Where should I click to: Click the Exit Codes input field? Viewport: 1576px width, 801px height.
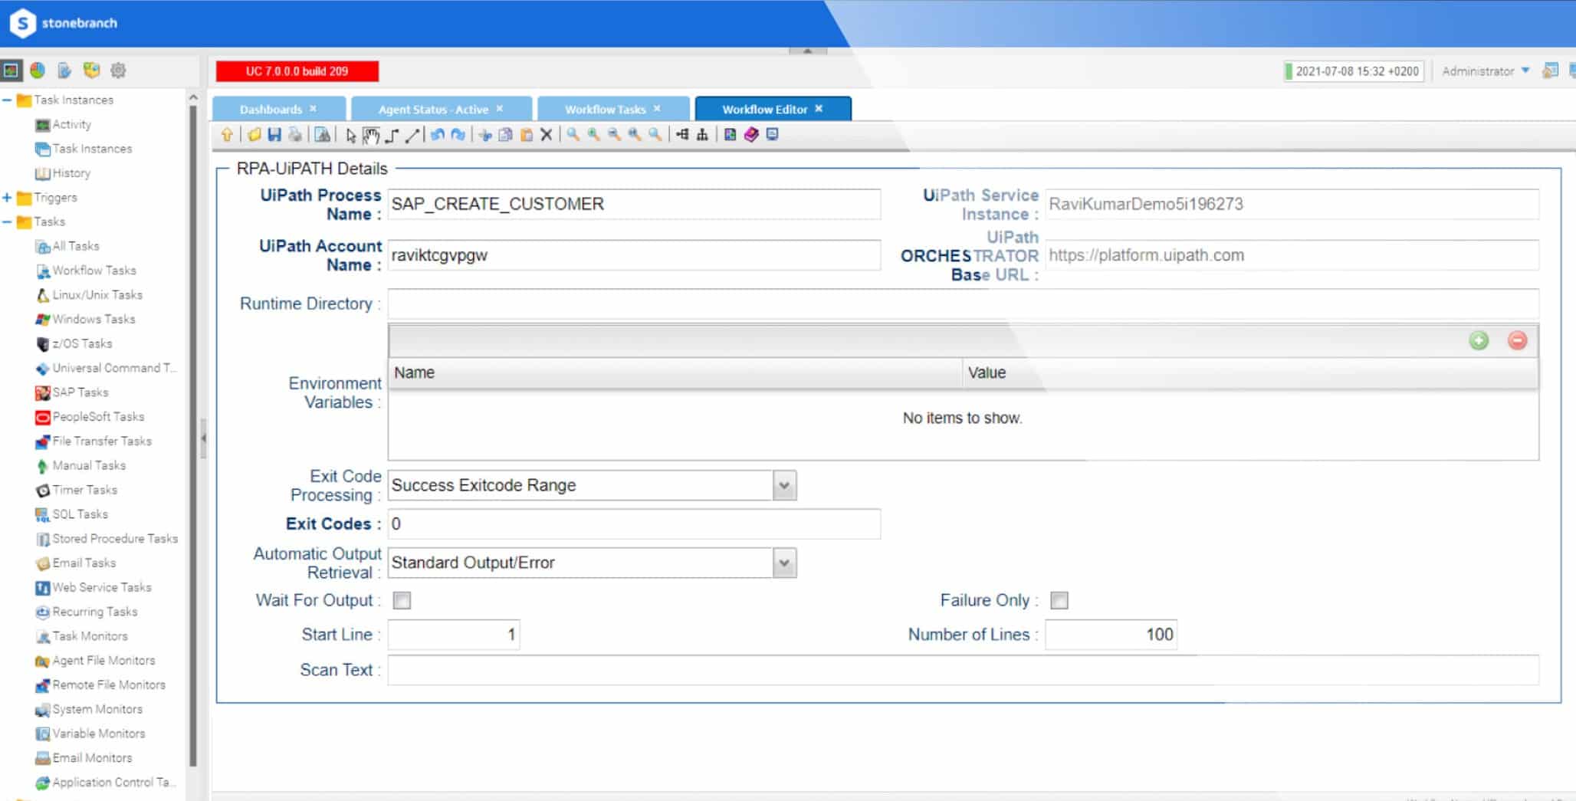(634, 524)
